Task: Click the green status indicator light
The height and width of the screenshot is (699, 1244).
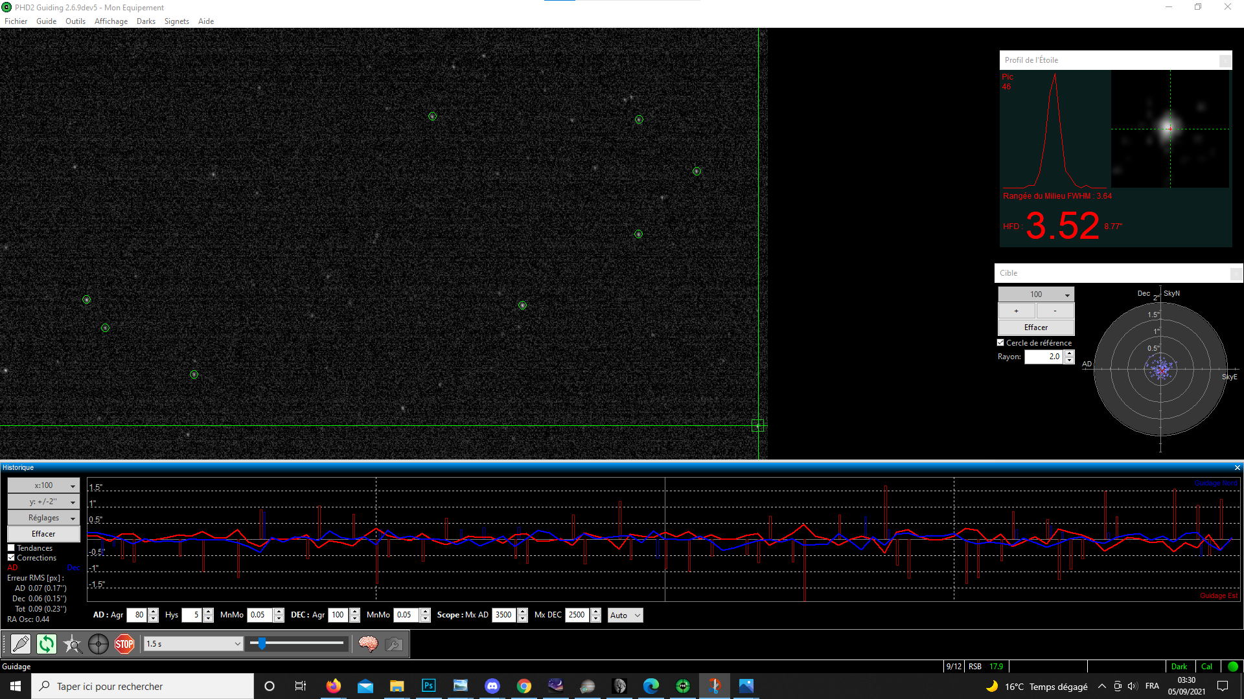Action: coord(1232,667)
